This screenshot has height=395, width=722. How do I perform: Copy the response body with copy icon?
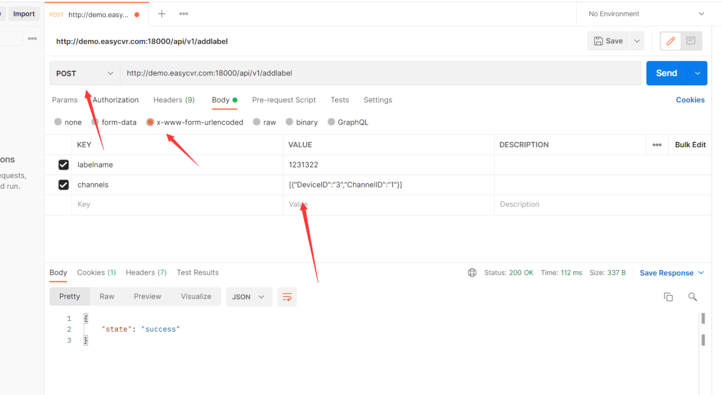668,297
